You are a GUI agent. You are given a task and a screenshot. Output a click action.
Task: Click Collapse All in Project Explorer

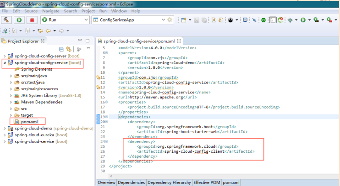pos(61,49)
